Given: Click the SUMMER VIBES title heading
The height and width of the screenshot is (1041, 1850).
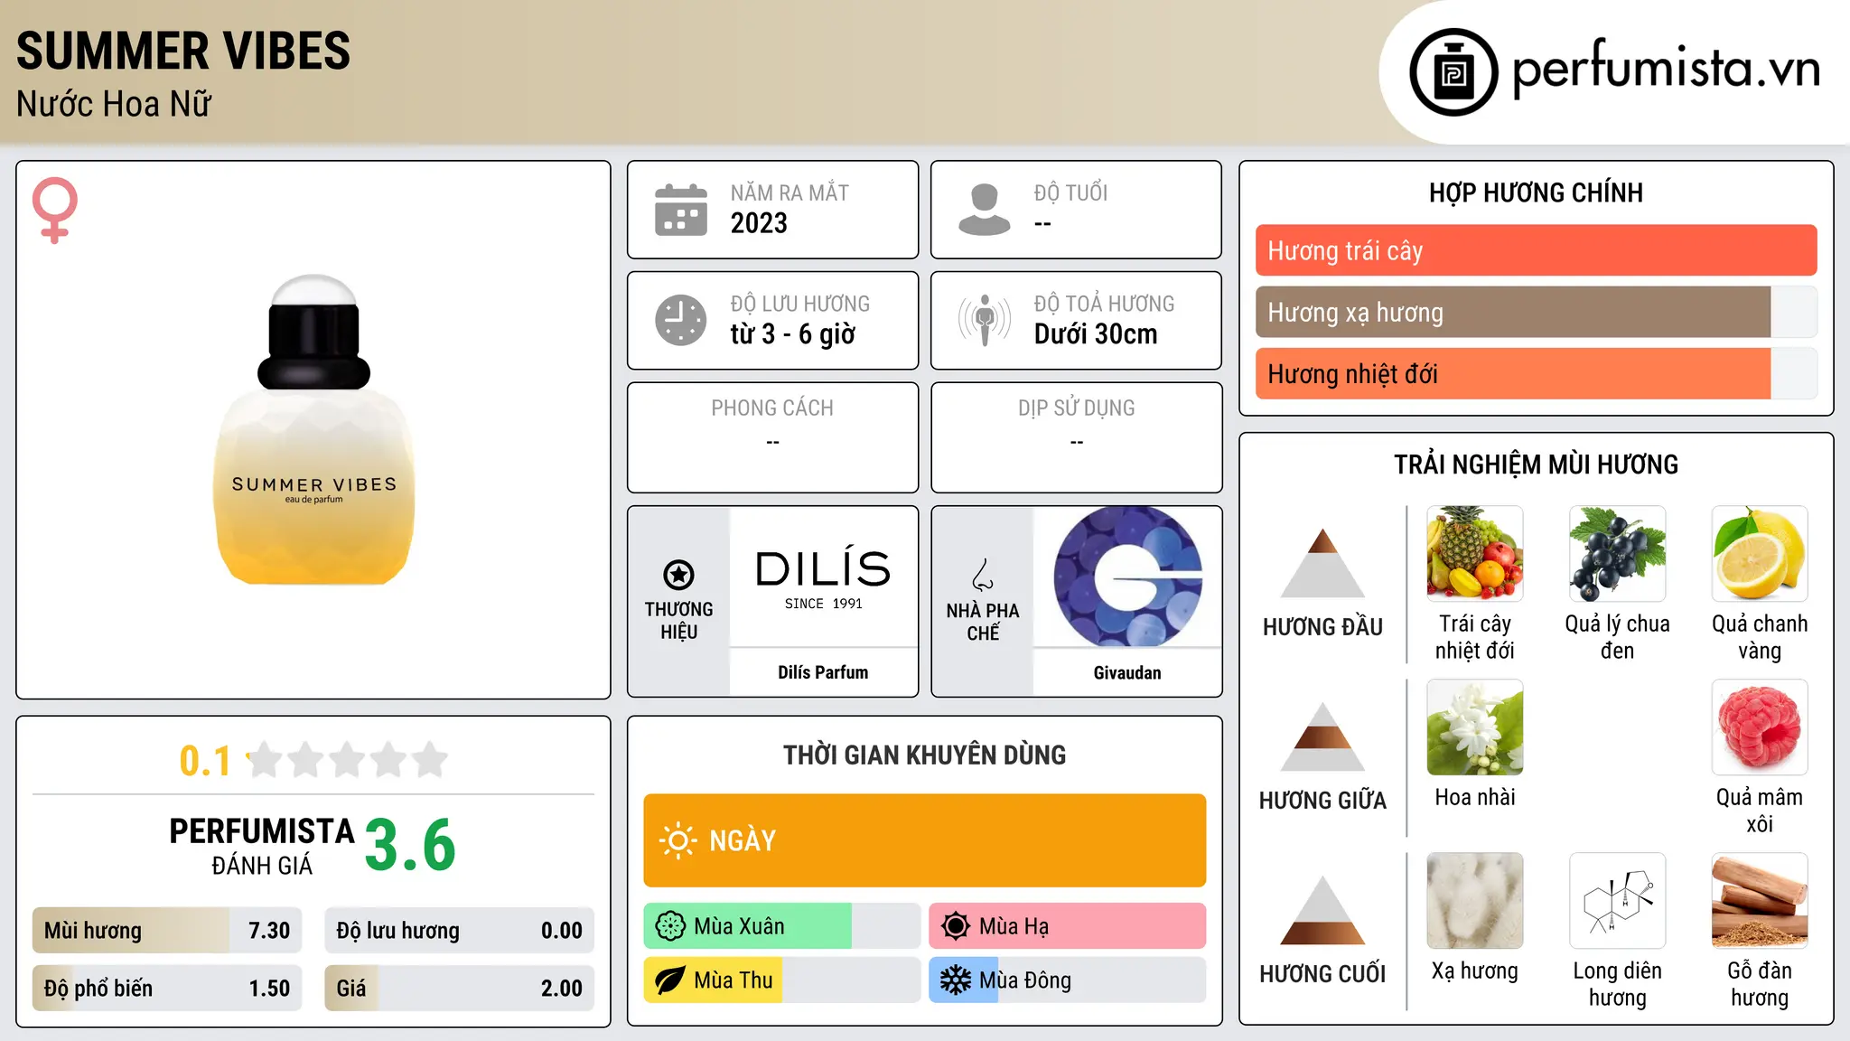Looking at the screenshot, I should tap(183, 51).
